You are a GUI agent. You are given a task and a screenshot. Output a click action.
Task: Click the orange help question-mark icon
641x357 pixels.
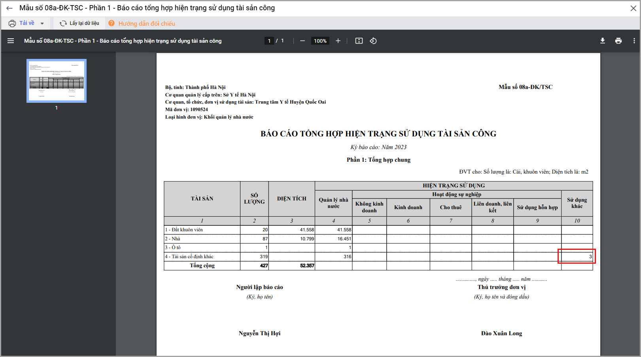pyautogui.click(x=112, y=23)
